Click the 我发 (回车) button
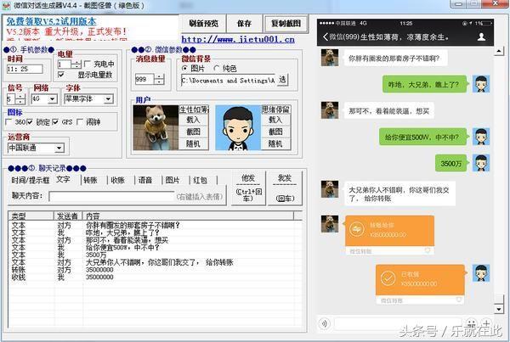The image size is (510, 342). click(x=285, y=188)
